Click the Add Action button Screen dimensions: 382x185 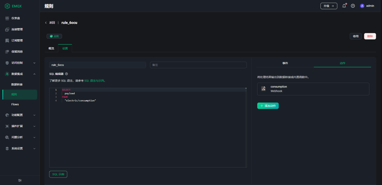tap(268, 106)
